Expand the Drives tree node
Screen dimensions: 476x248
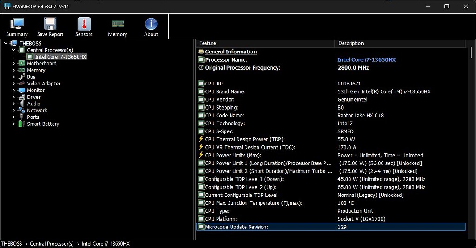13,97
